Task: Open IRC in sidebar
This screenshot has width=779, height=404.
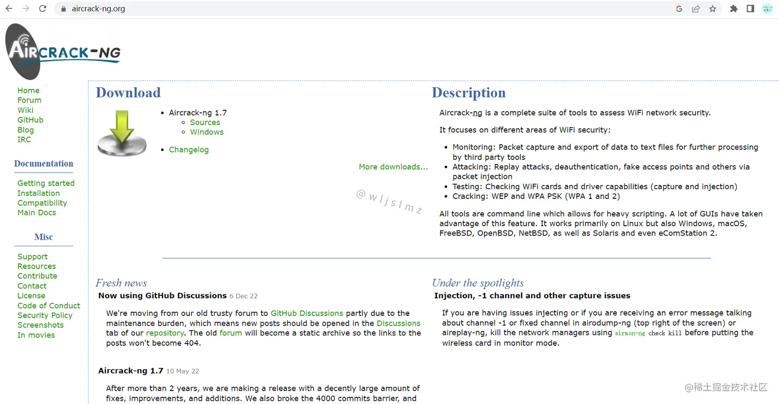Action: (24, 140)
